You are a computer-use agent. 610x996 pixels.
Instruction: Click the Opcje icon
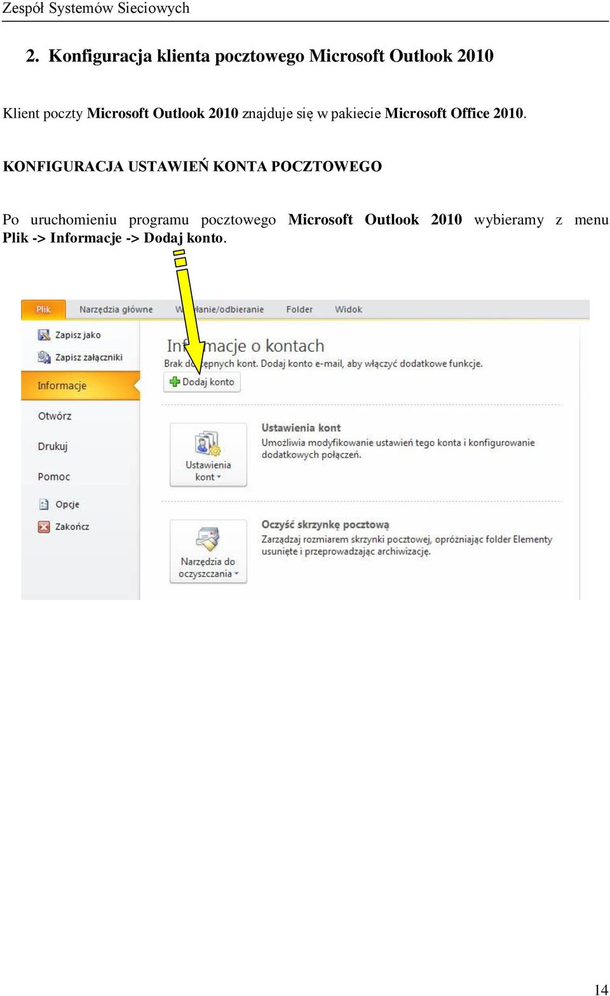coord(44,504)
